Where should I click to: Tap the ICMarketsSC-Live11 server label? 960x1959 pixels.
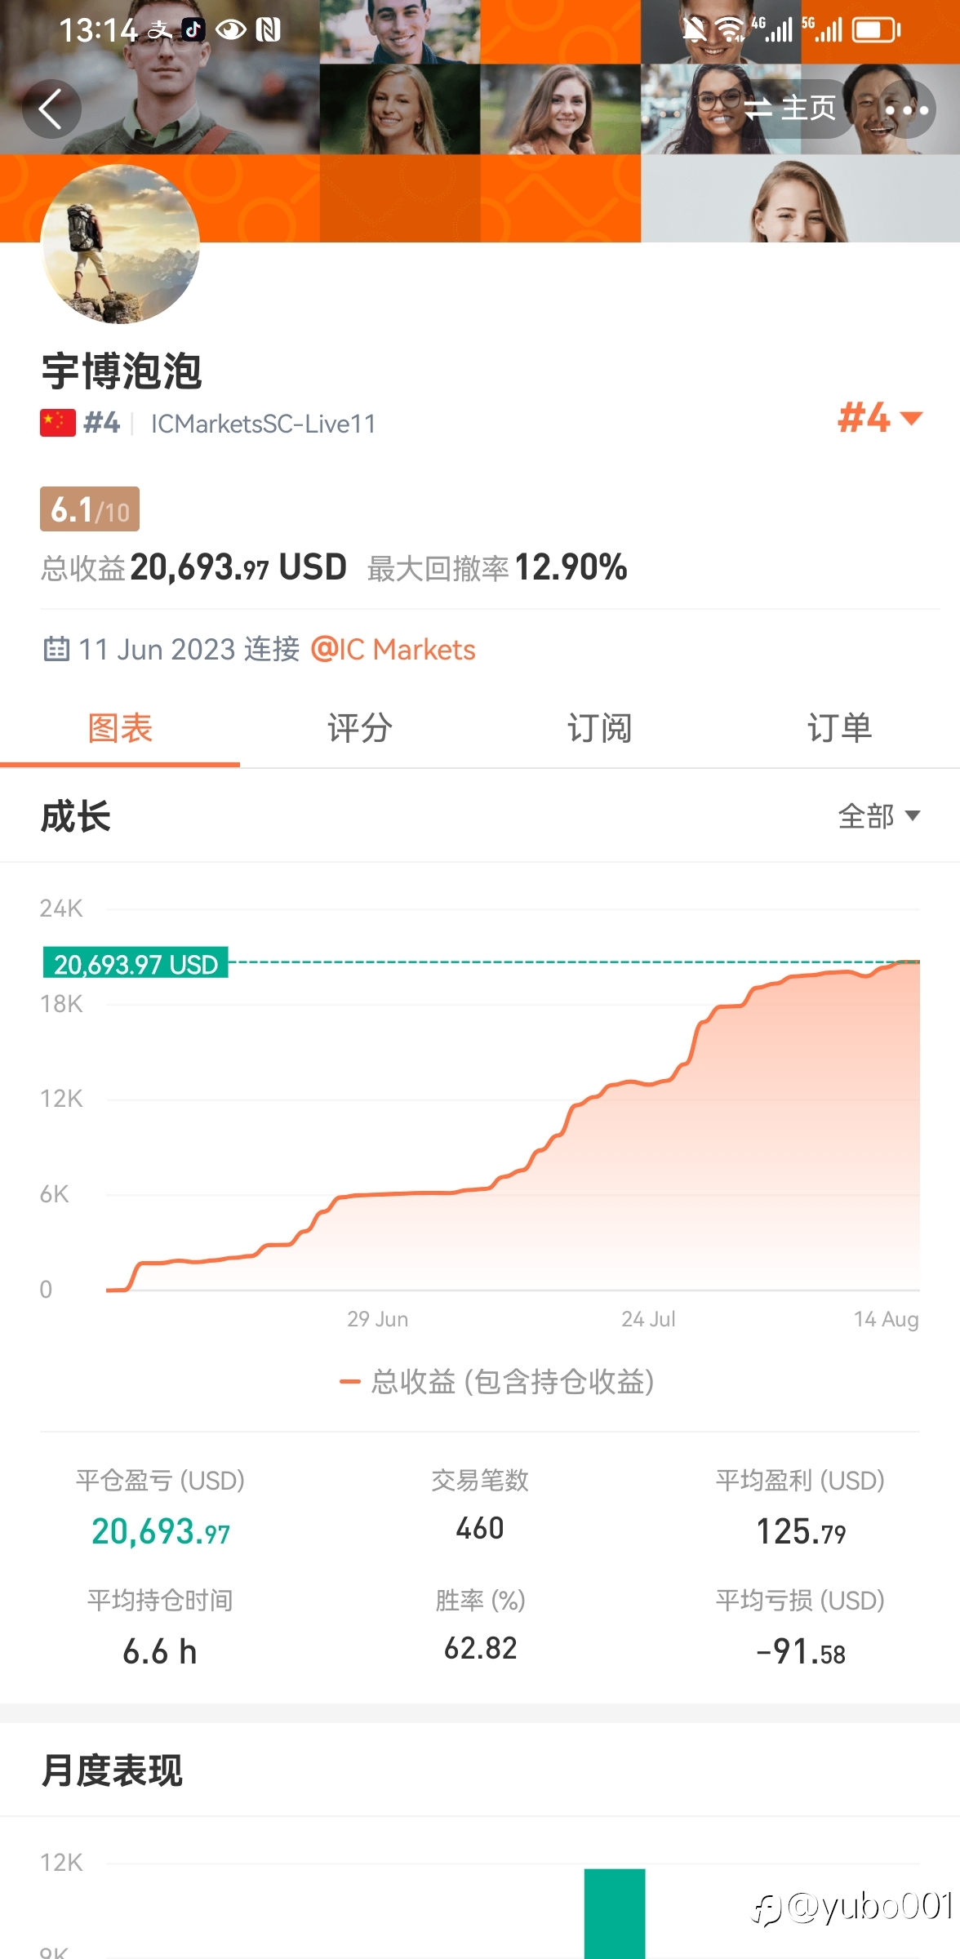click(x=263, y=424)
